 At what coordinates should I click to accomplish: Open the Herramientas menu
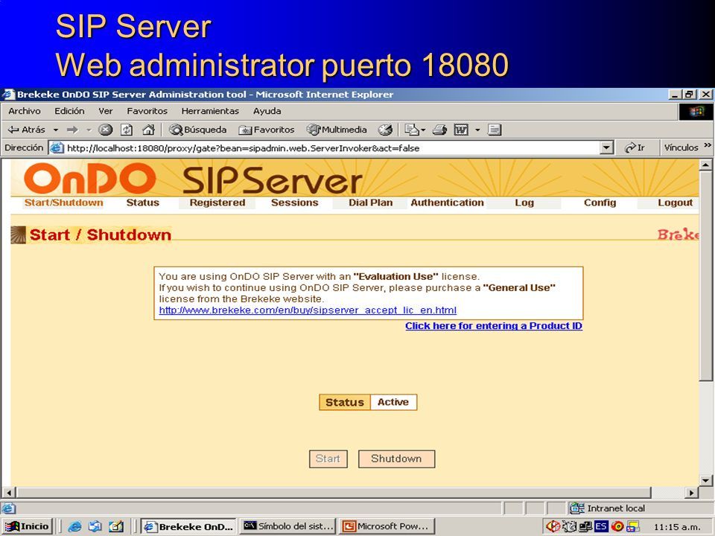210,111
